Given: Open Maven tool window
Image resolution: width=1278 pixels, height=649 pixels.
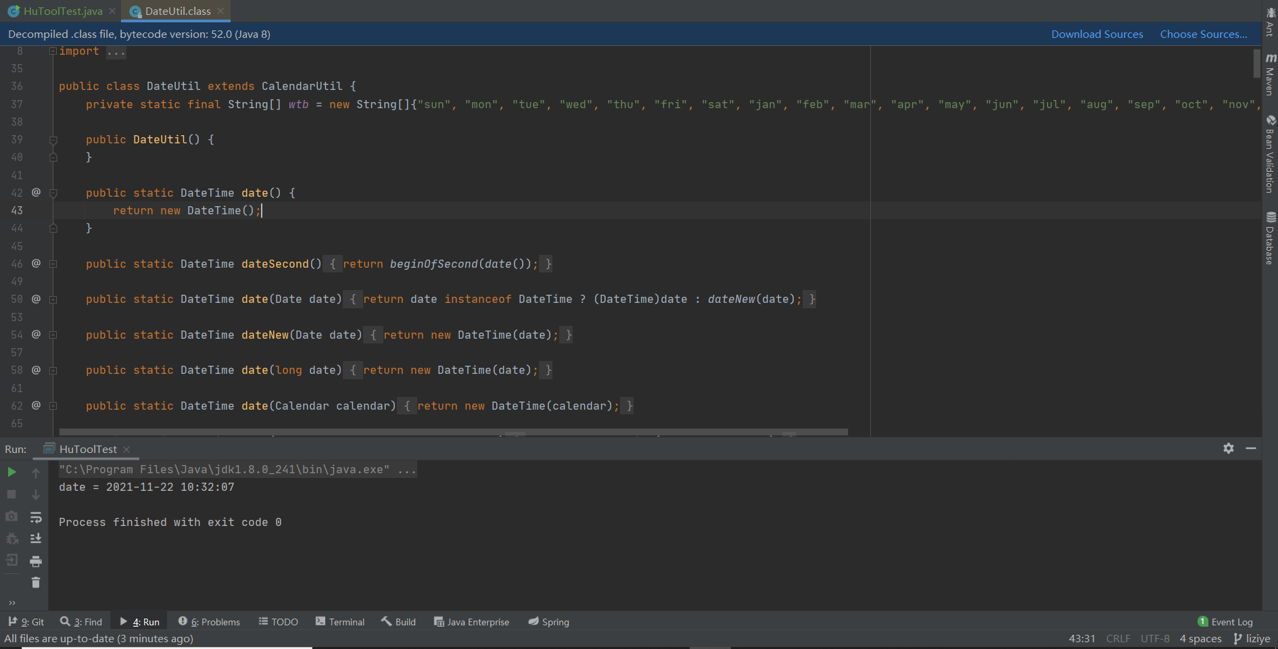Looking at the screenshot, I should 1270,74.
